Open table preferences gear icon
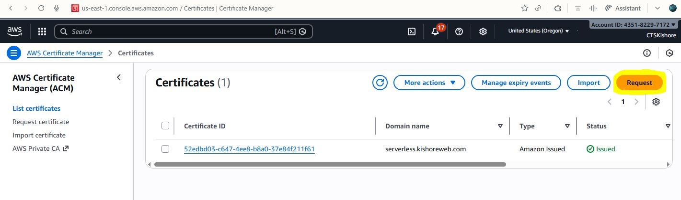This screenshot has width=681, height=200. click(656, 102)
